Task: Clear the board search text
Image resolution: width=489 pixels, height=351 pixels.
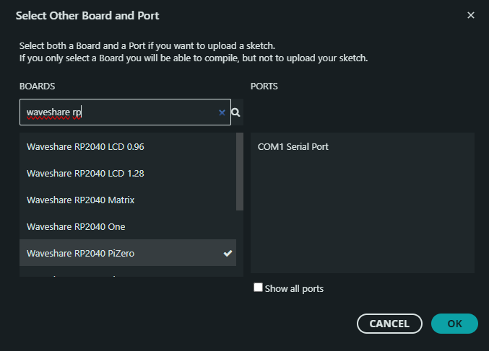Action: [x=222, y=112]
